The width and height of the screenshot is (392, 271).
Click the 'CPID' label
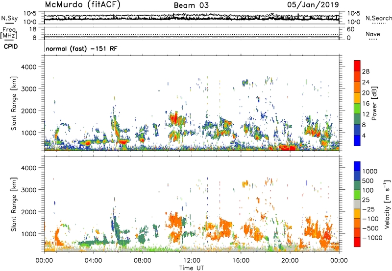(11, 46)
